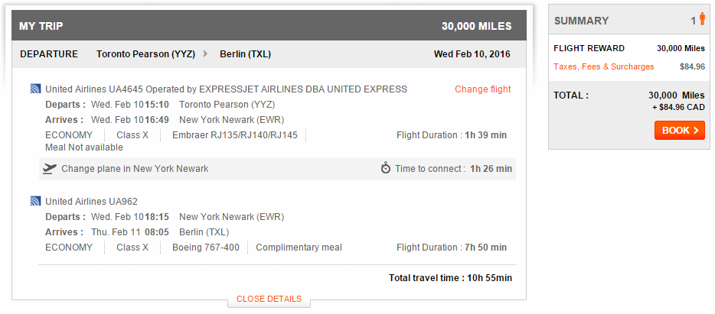Click the stopwatch icon by Time to connect
The height and width of the screenshot is (314, 715).
386,169
